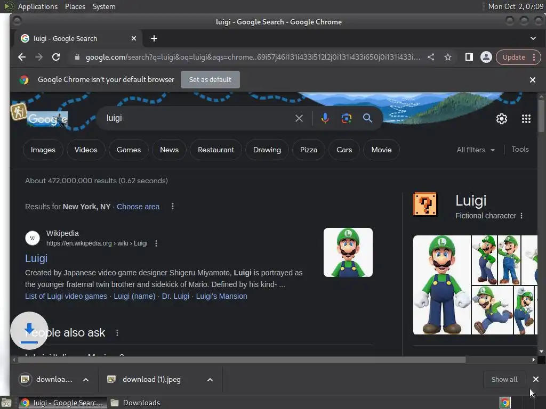
Task: Click the Set as default button
Action: click(x=210, y=80)
